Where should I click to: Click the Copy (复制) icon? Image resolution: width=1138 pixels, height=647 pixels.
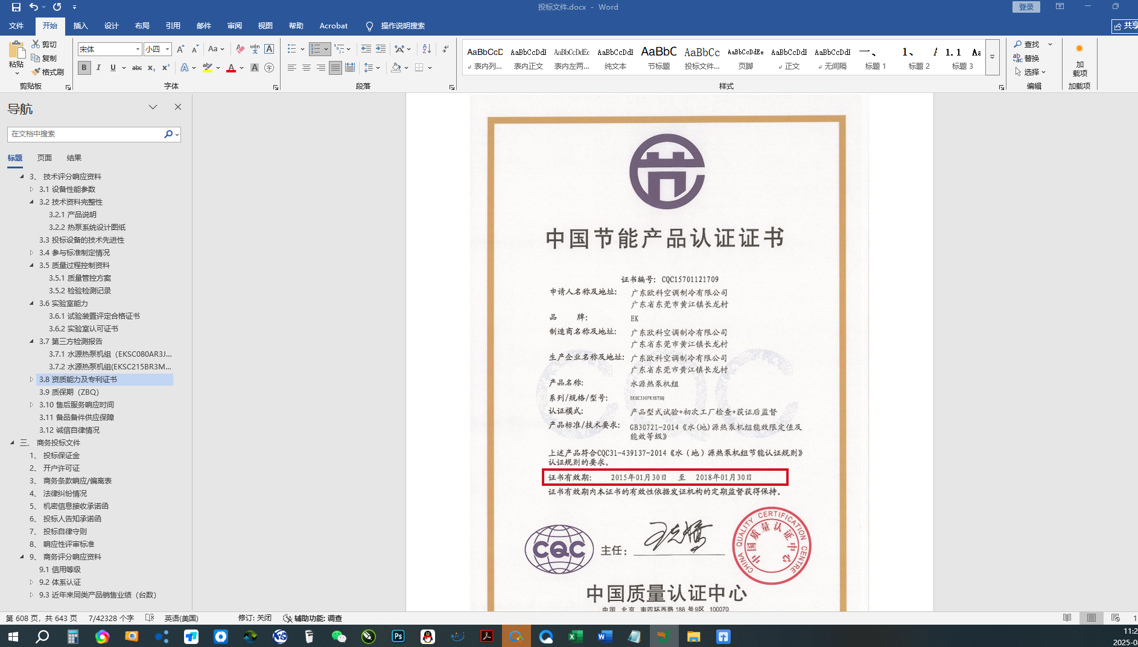point(36,58)
